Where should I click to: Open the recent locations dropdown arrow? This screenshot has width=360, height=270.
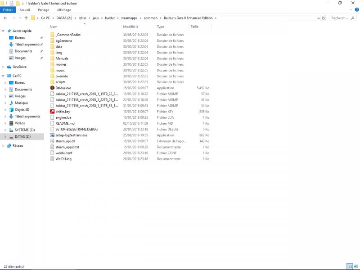point(20,18)
